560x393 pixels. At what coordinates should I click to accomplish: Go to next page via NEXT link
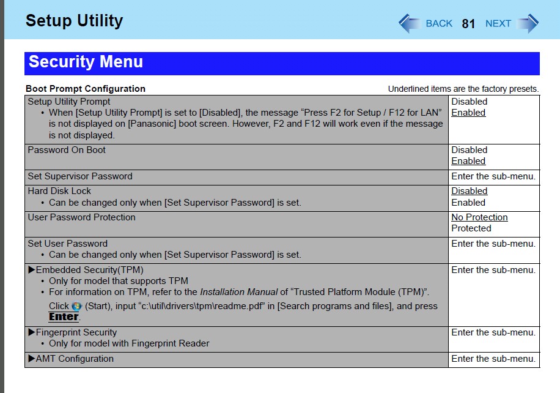click(x=498, y=24)
